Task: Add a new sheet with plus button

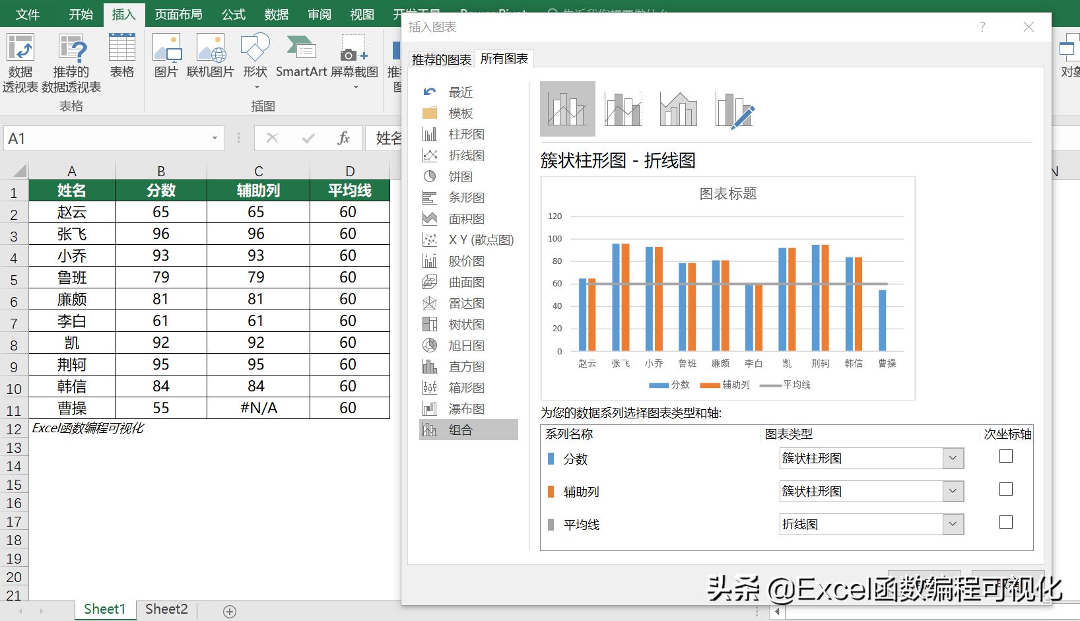Action: click(x=230, y=612)
